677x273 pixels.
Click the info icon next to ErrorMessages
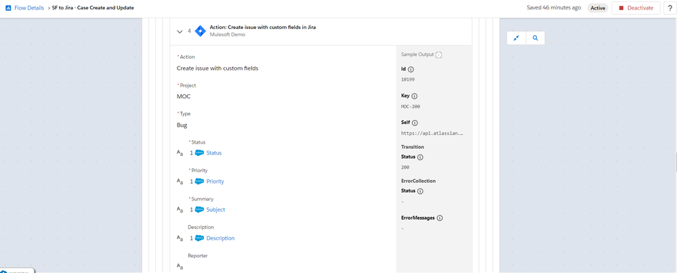tap(440, 218)
